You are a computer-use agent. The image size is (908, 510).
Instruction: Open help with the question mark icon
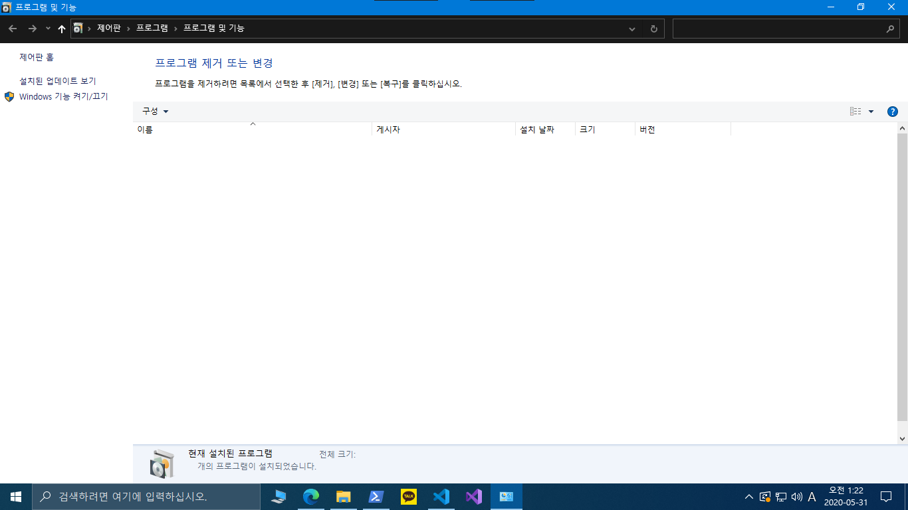pyautogui.click(x=893, y=112)
